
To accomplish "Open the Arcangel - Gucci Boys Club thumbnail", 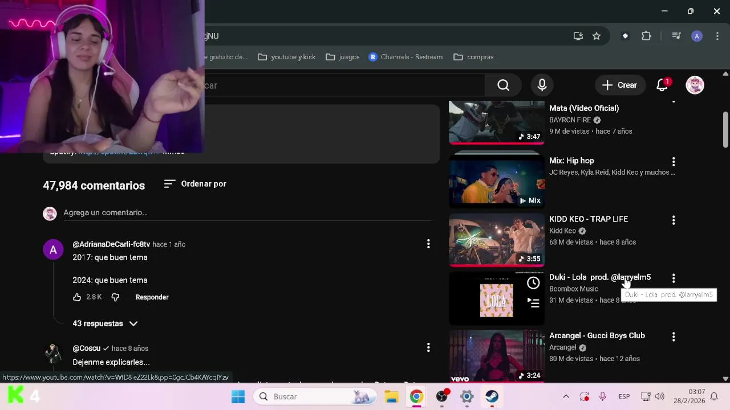I will click(497, 356).
